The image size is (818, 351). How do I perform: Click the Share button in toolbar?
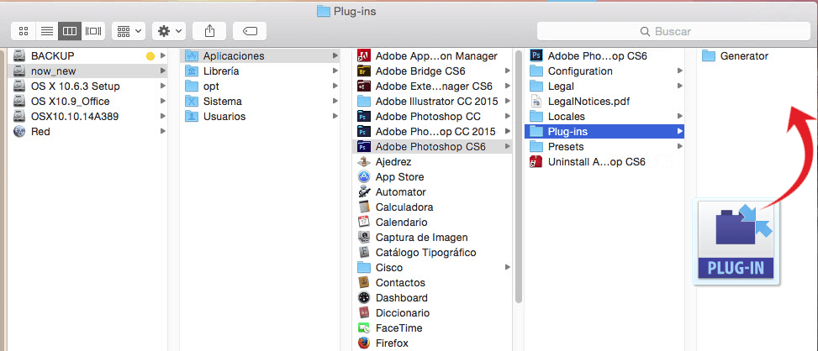click(x=209, y=31)
